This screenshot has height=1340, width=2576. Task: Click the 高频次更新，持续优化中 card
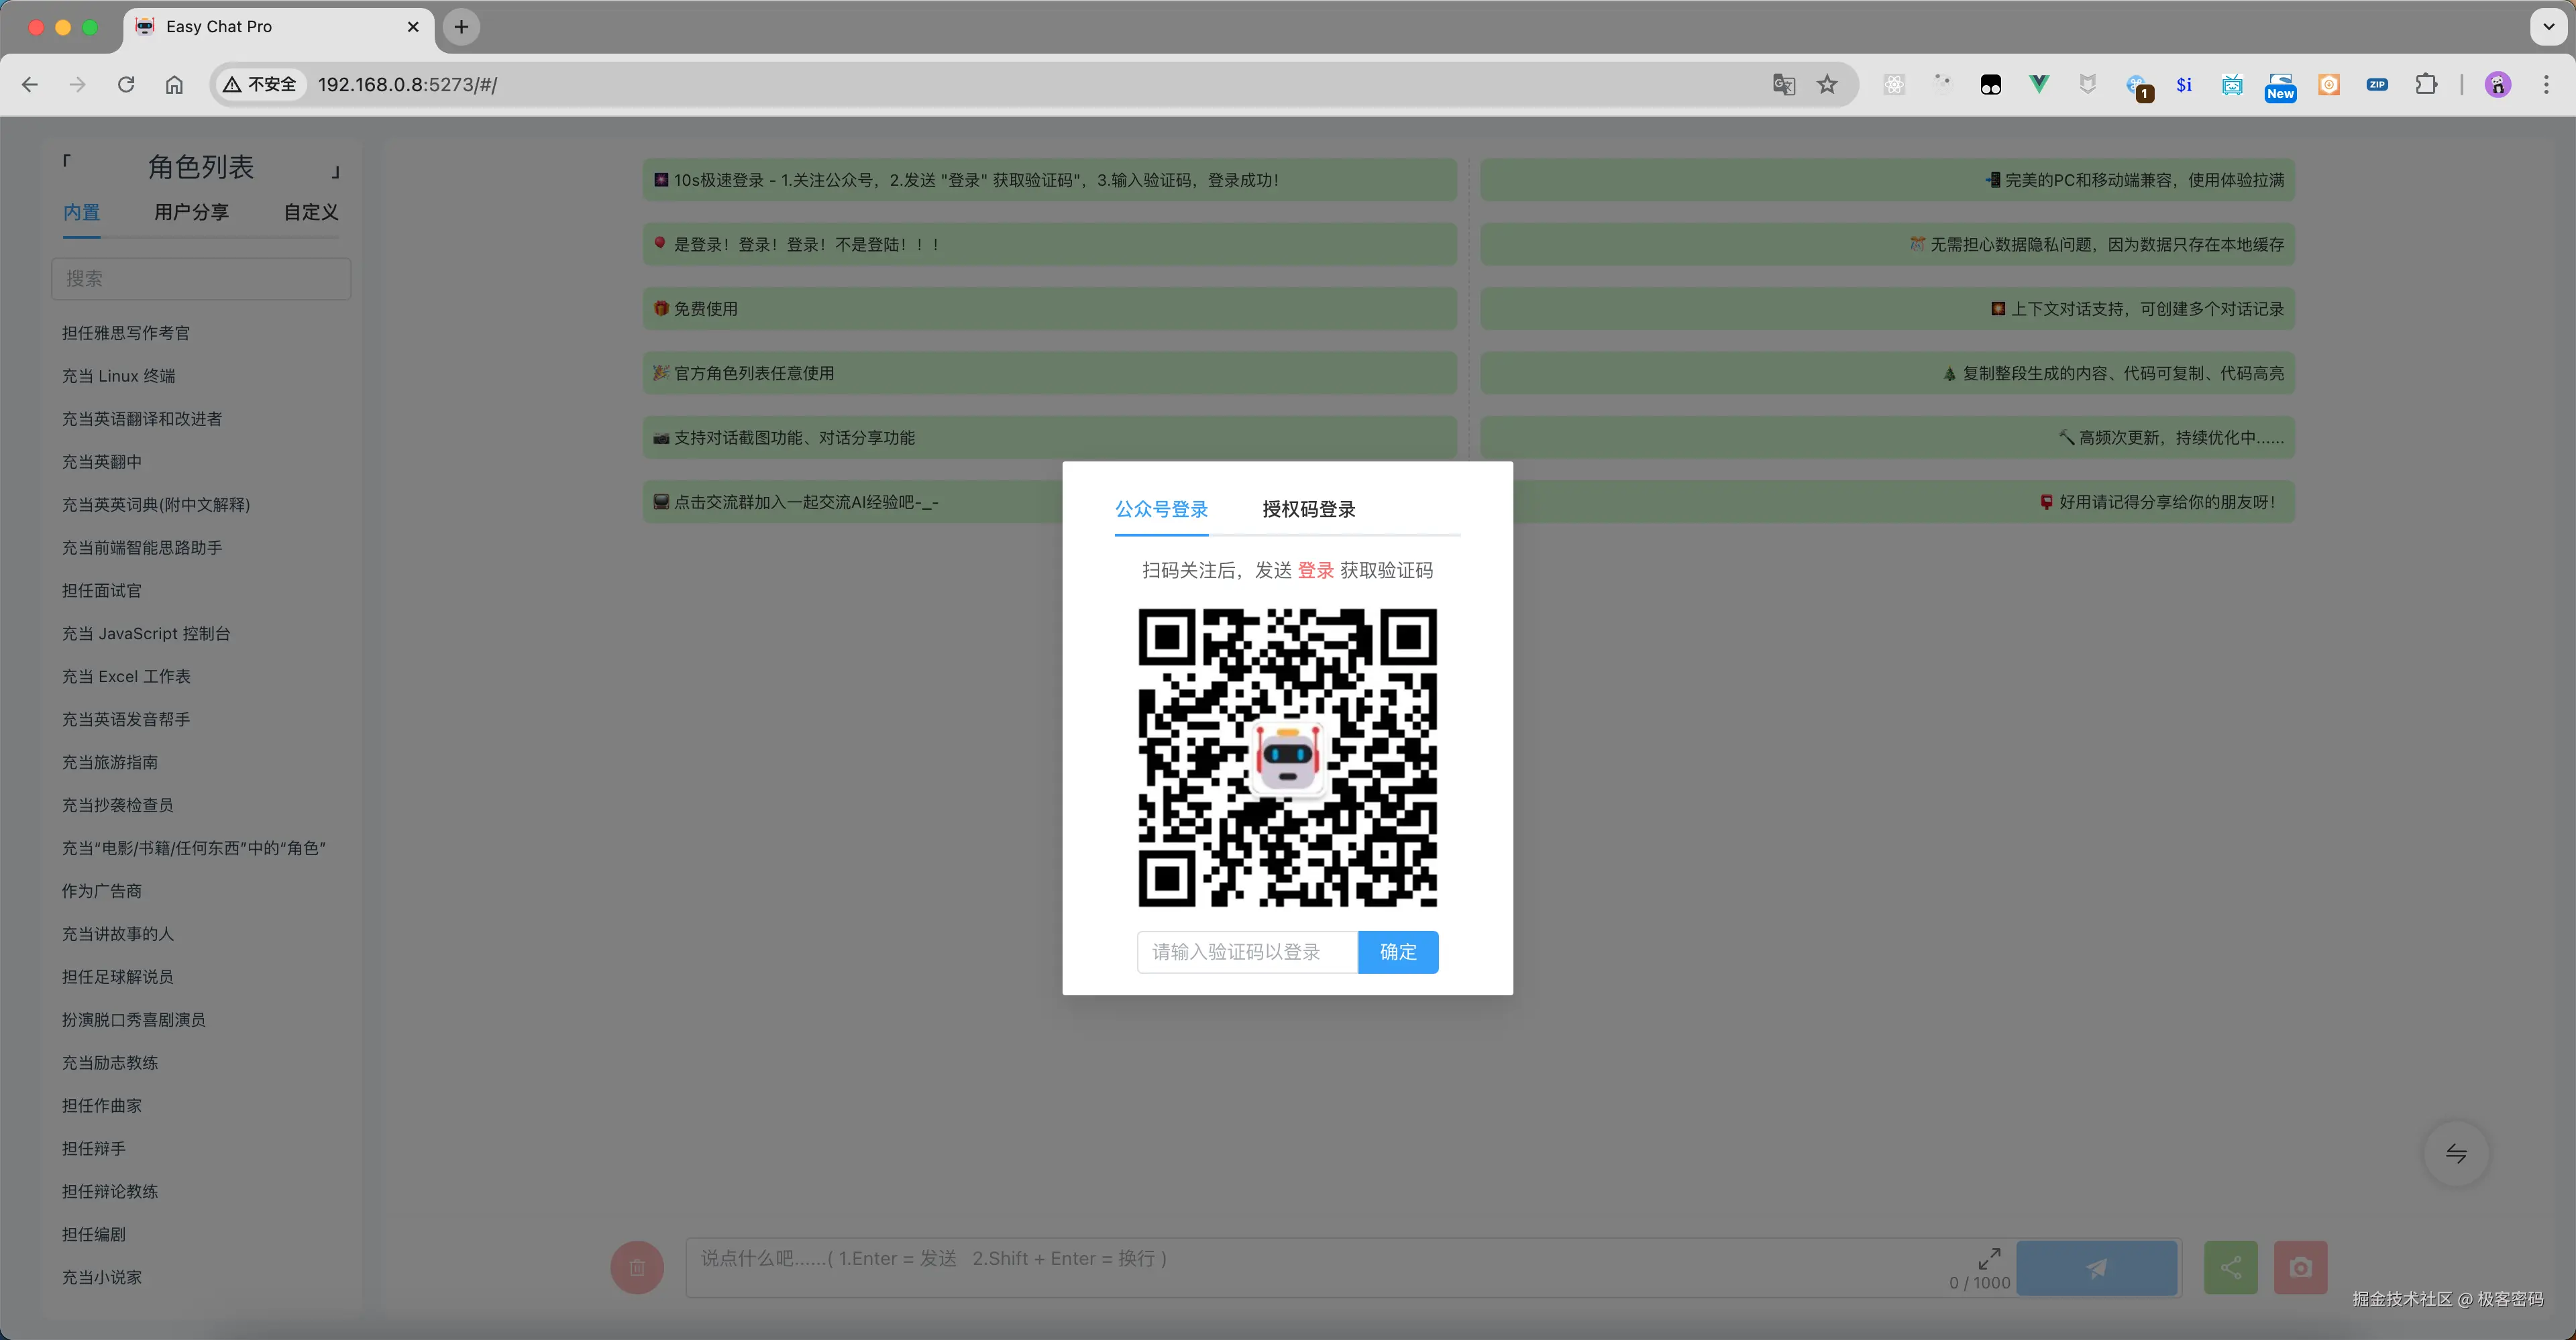(1888, 438)
